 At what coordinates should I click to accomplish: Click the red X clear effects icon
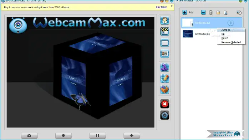(165, 104)
